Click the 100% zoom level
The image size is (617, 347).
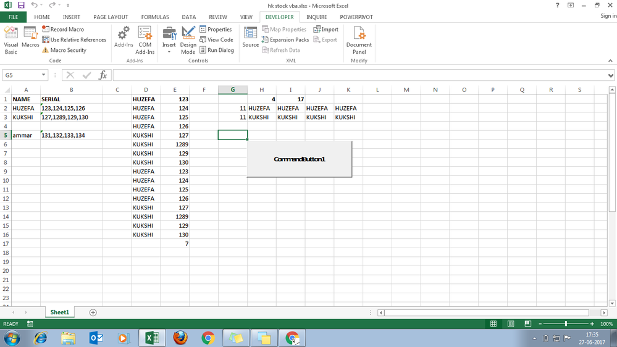click(x=607, y=324)
